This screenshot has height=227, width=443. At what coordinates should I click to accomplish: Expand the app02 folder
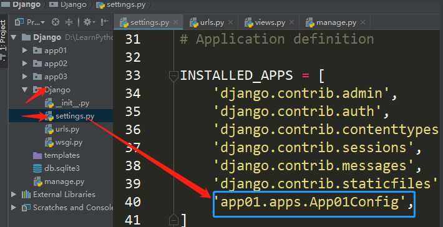(25, 64)
